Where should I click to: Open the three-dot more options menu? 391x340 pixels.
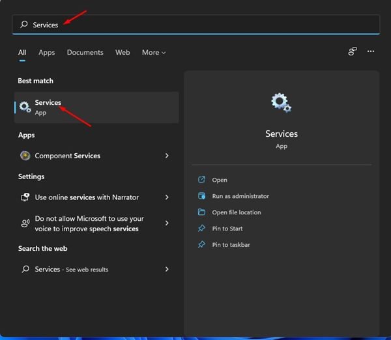(x=371, y=51)
